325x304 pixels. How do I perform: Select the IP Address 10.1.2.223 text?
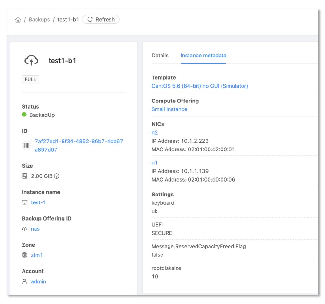coord(180,141)
